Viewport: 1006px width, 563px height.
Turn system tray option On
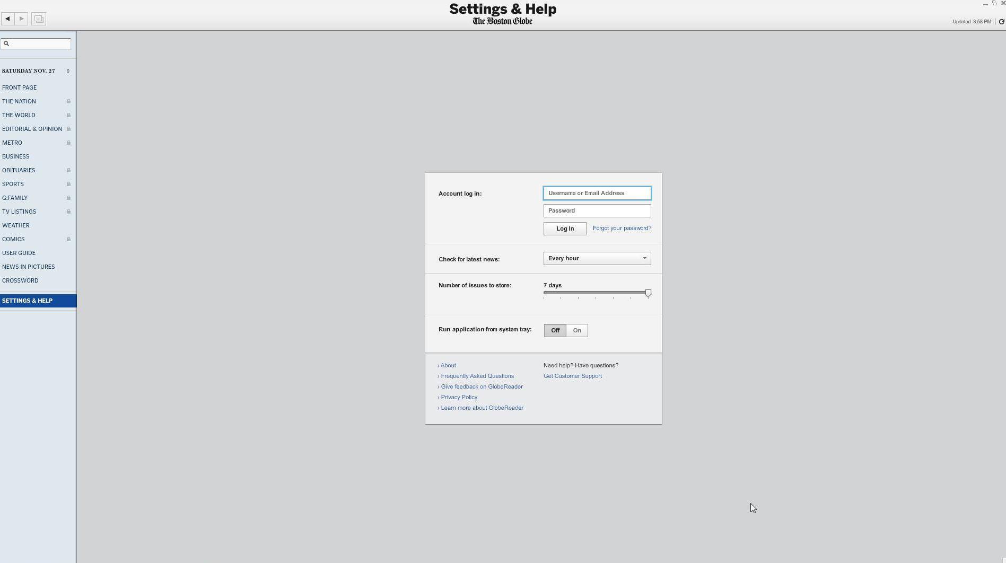coord(577,330)
